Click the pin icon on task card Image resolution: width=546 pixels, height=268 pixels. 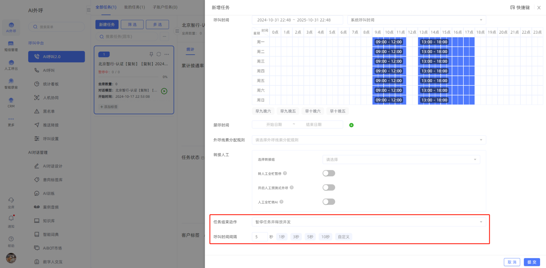[151, 54]
